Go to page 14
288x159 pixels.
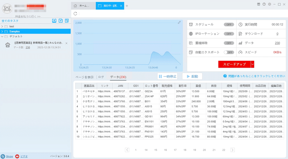click(146, 150)
